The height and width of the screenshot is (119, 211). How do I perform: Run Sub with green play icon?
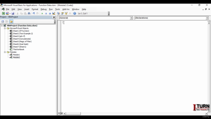pyautogui.click(x=42, y=14)
